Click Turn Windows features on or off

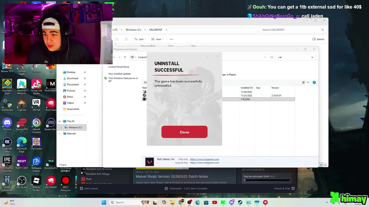click(123, 80)
